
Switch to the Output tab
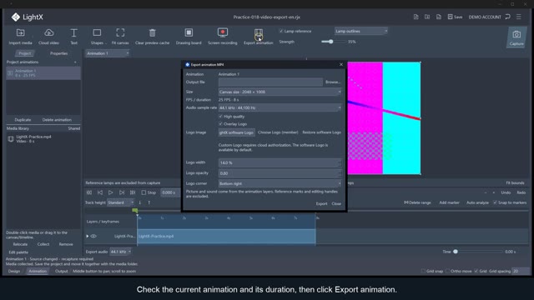pos(61,271)
